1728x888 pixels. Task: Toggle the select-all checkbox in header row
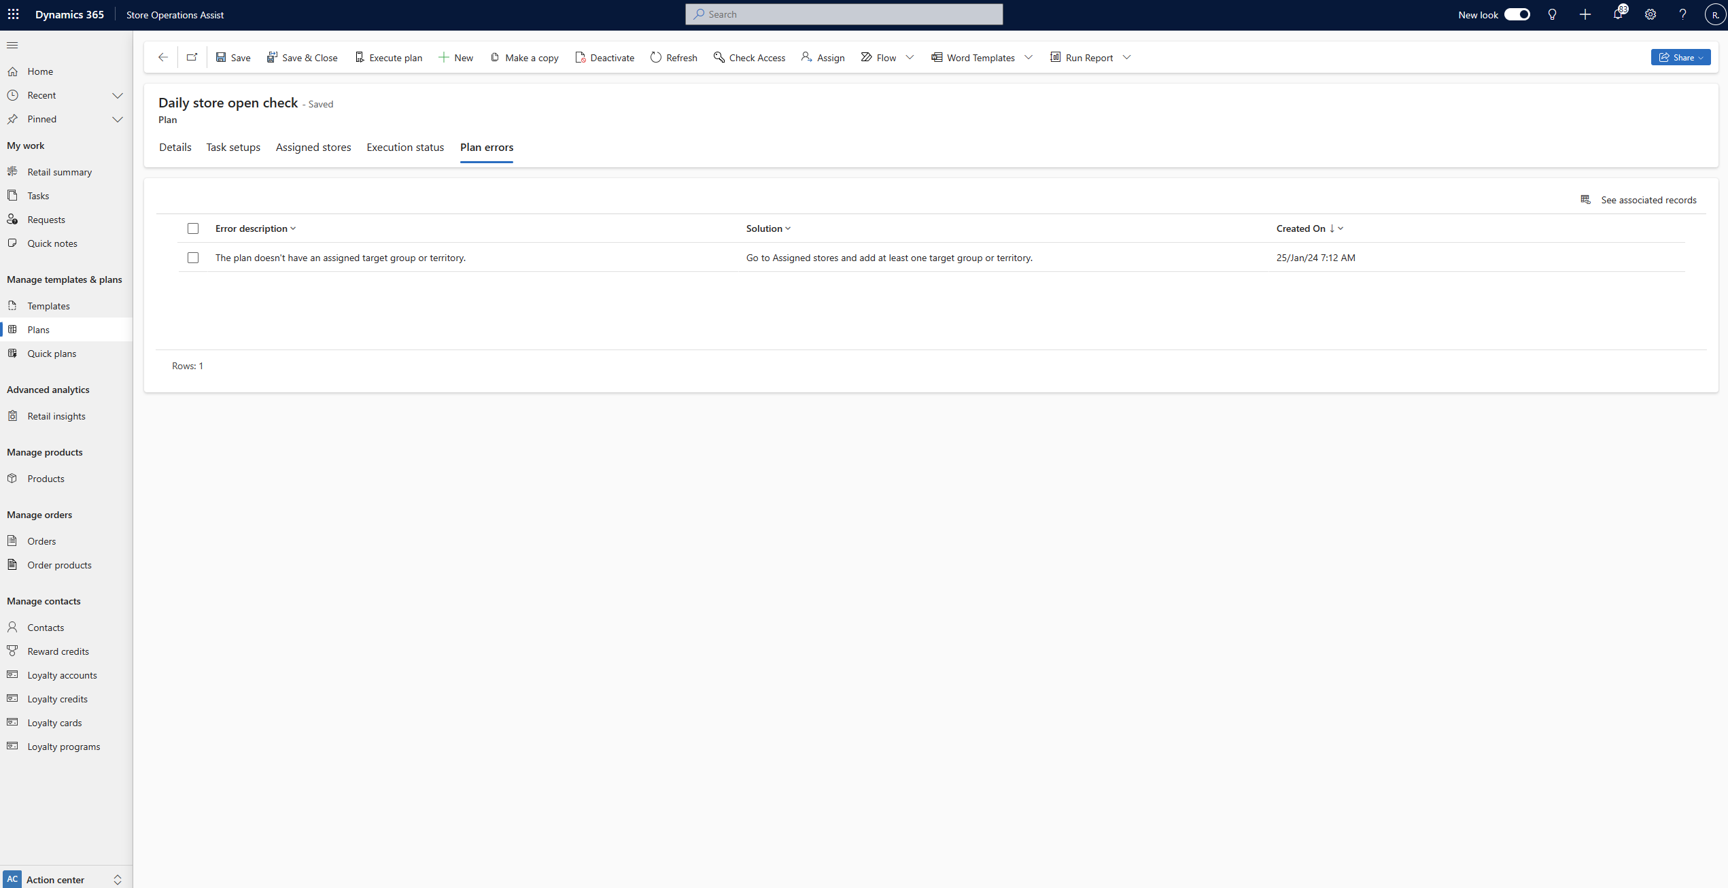(x=192, y=228)
